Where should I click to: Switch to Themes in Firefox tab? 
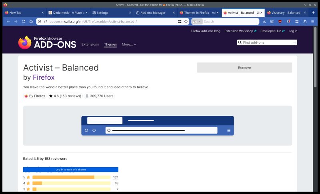[199, 13]
